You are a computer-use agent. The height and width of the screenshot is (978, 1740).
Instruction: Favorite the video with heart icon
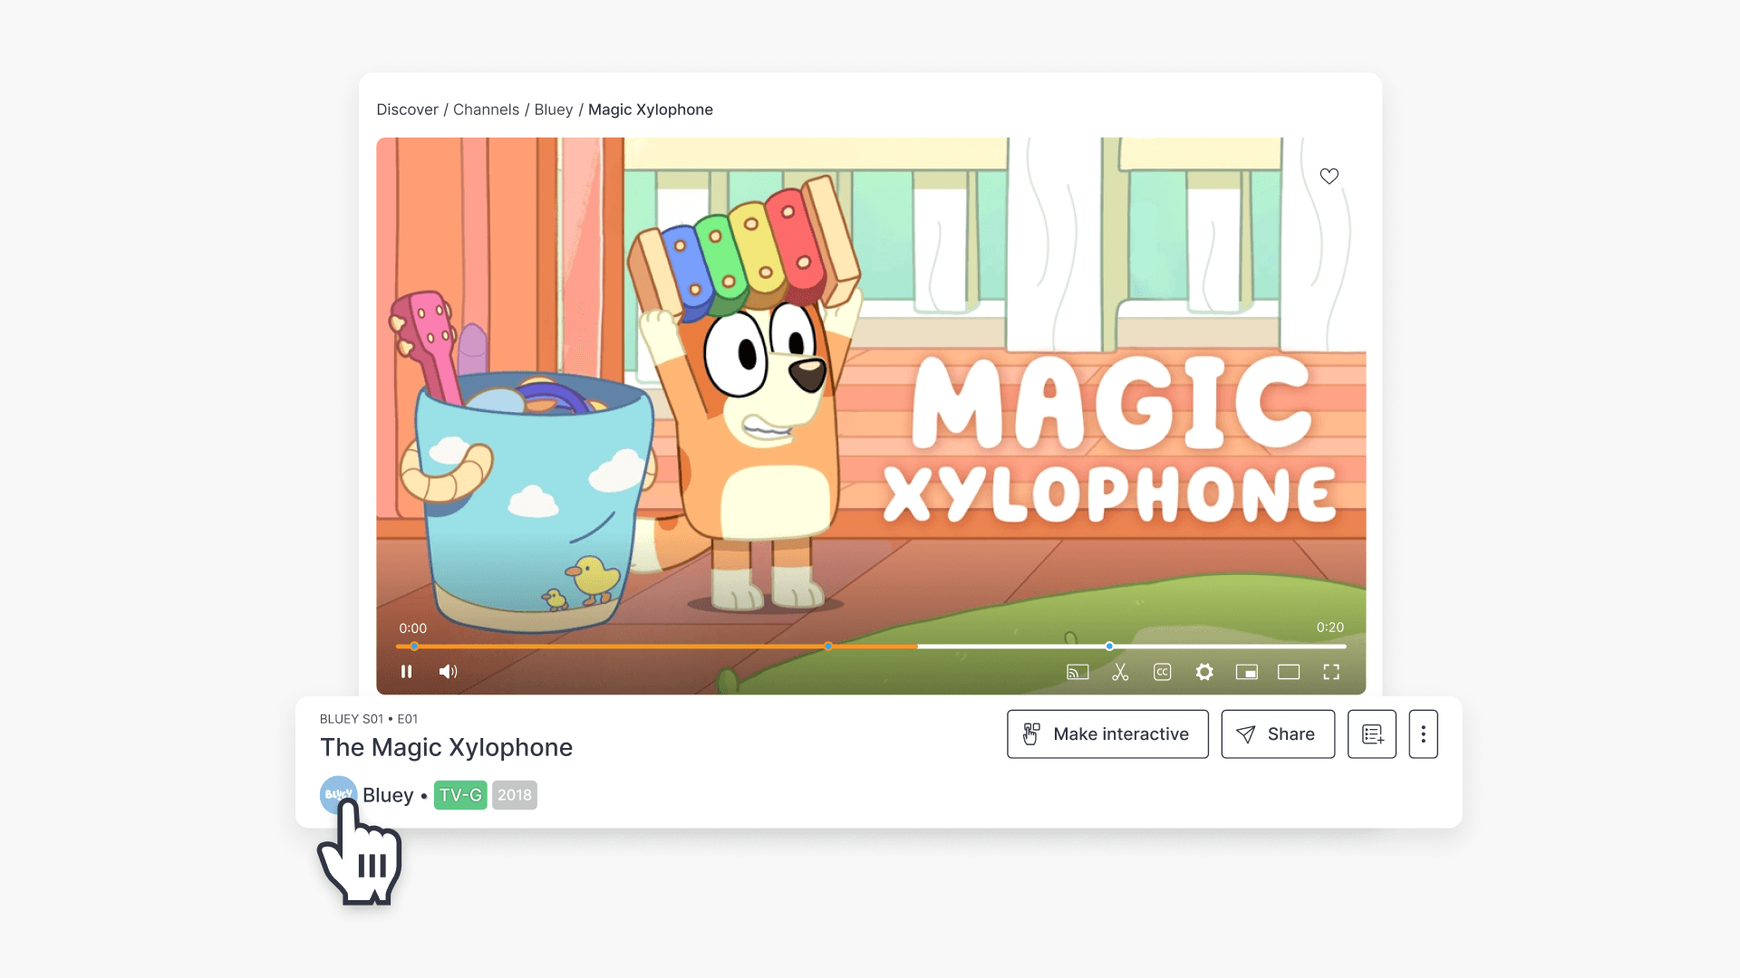click(1329, 176)
